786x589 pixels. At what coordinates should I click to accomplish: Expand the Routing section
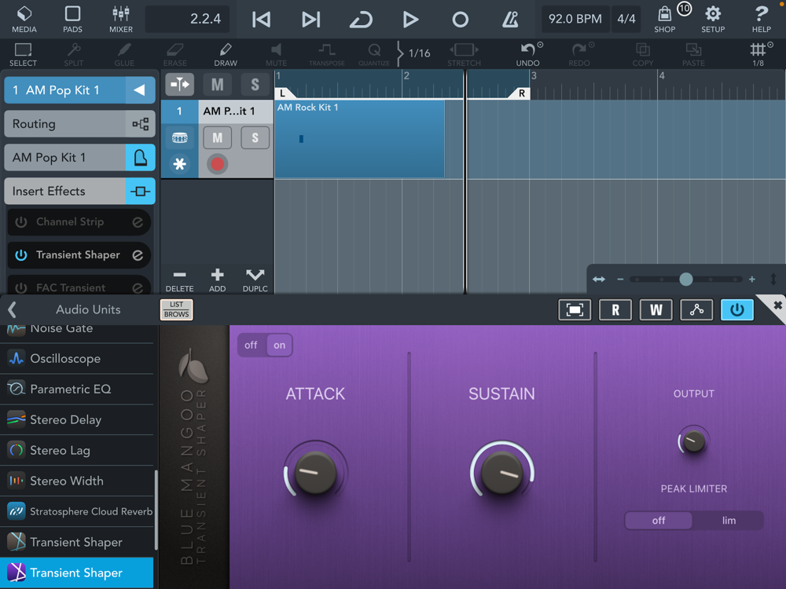click(79, 124)
